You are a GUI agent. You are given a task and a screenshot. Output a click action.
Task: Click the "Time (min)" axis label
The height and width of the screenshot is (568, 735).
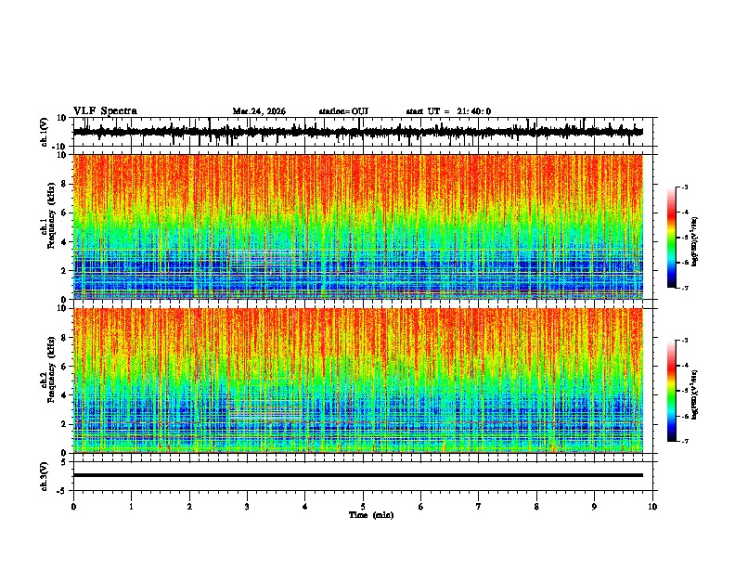click(x=371, y=515)
